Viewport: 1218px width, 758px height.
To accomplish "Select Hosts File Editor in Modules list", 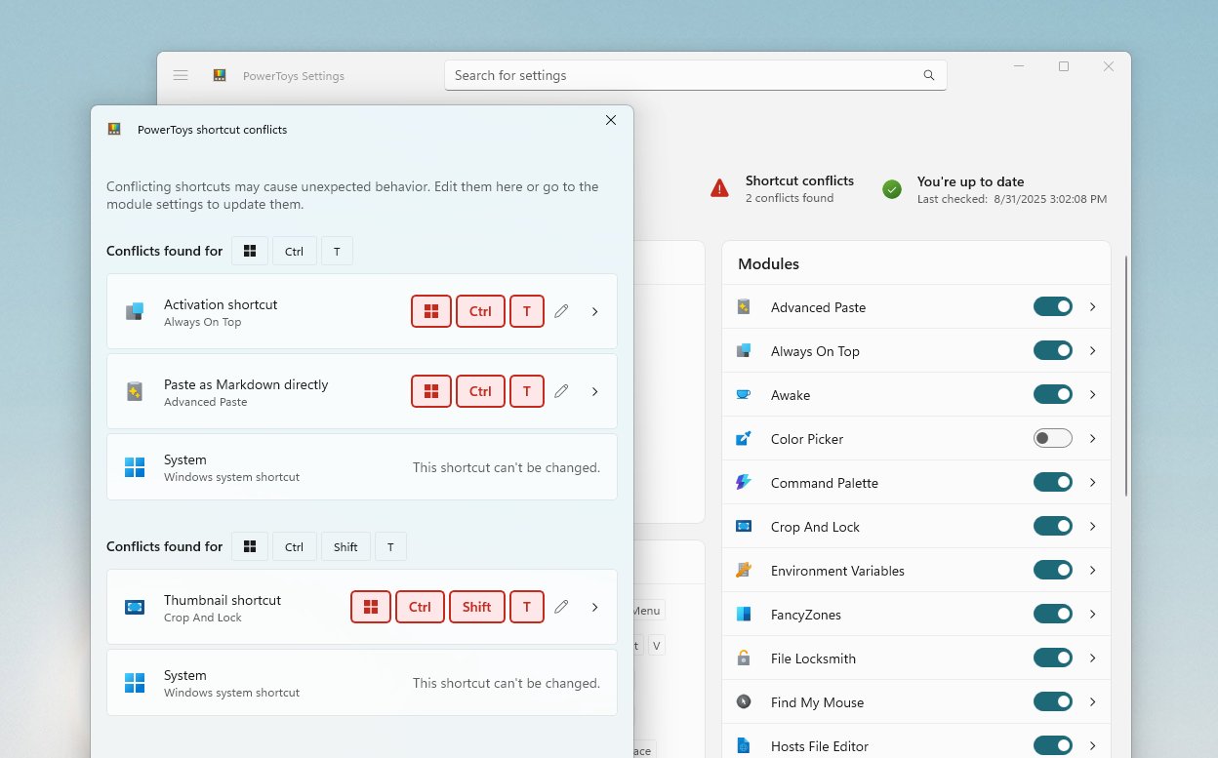I will pyautogui.click(x=819, y=746).
